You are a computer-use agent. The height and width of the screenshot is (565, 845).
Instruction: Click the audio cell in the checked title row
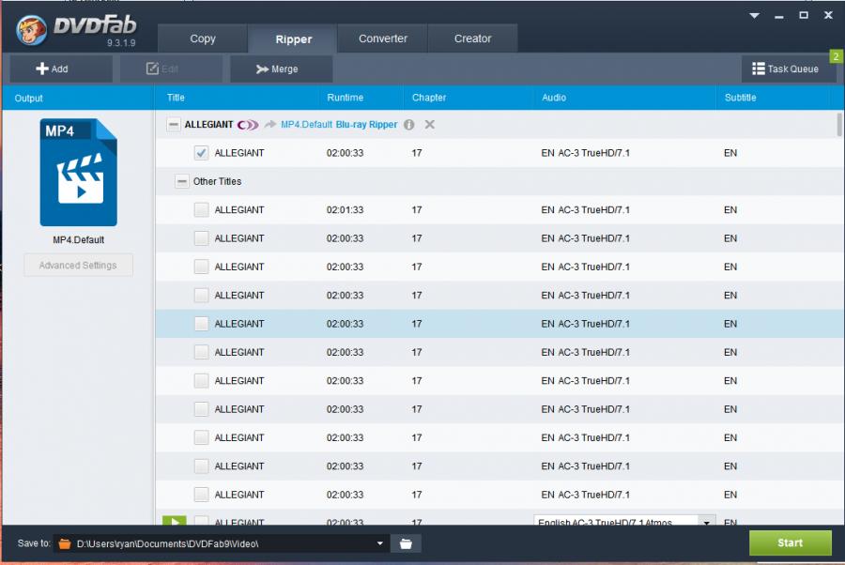[585, 153]
